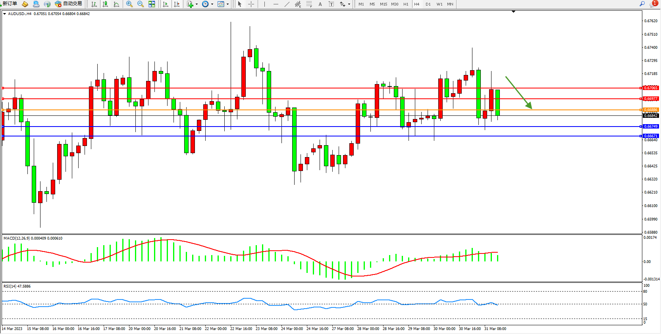Click the chart shift triangle marker
This screenshot has height=334, width=661.
[x=513, y=12]
